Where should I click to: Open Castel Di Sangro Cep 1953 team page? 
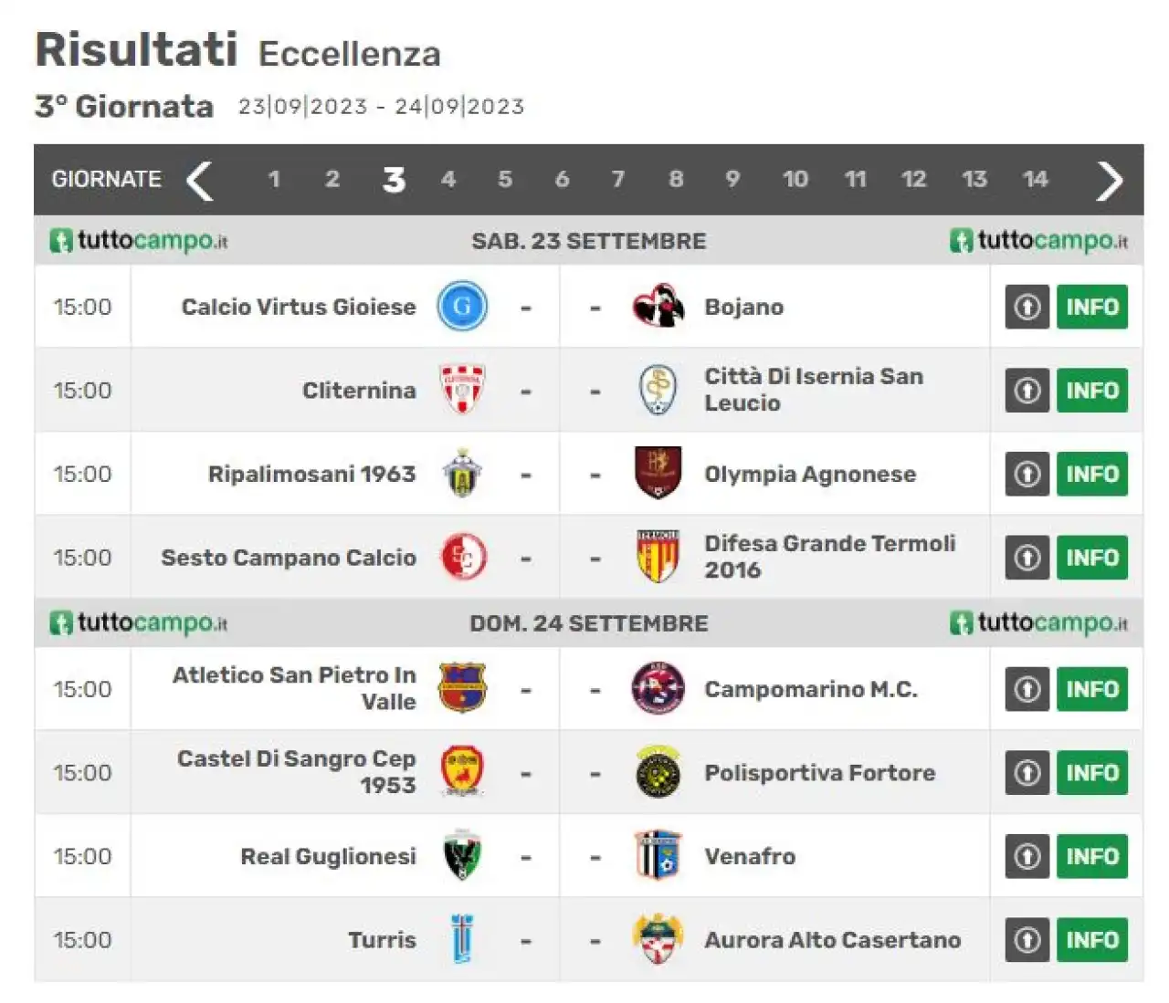tap(297, 772)
